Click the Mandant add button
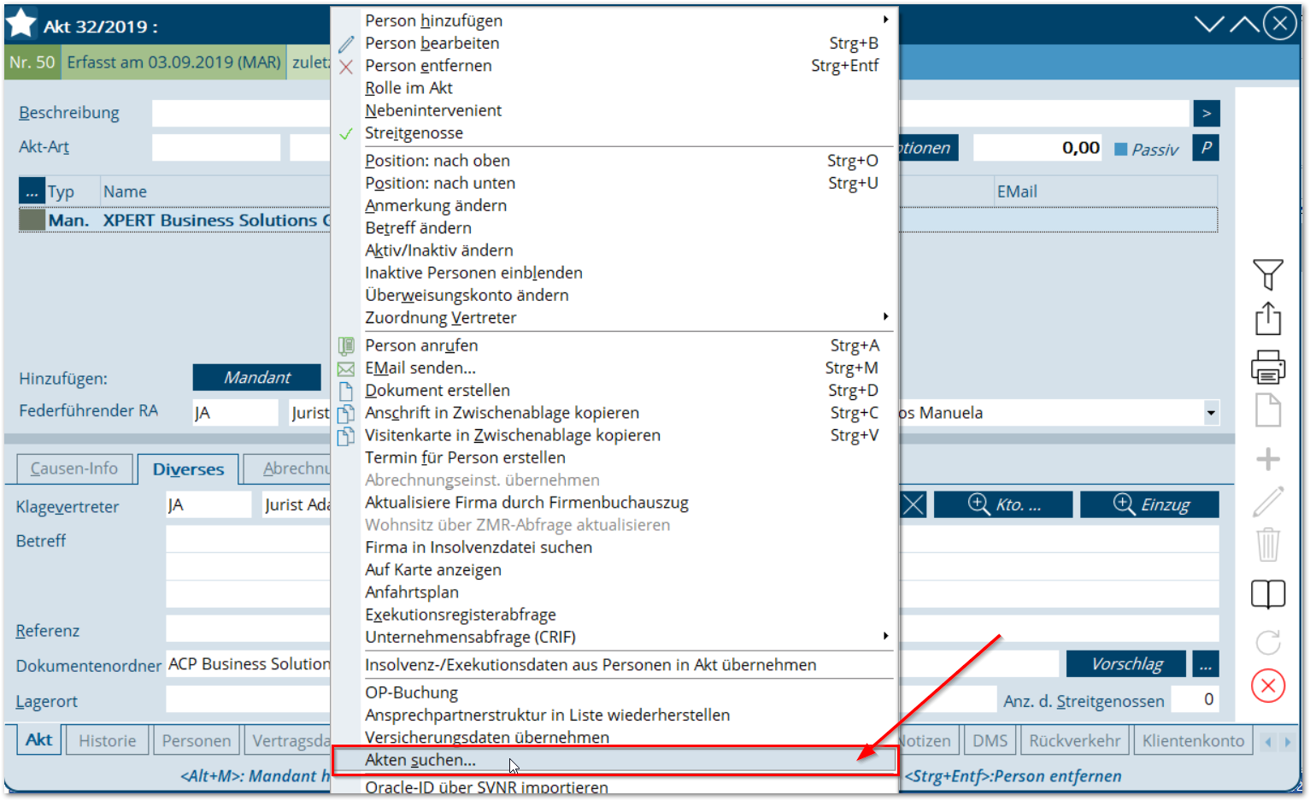This screenshot has width=1310, height=801. pyautogui.click(x=257, y=378)
